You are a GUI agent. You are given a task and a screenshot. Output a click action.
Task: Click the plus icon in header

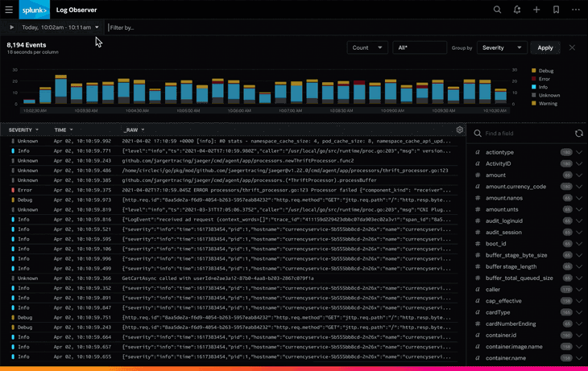tap(536, 10)
